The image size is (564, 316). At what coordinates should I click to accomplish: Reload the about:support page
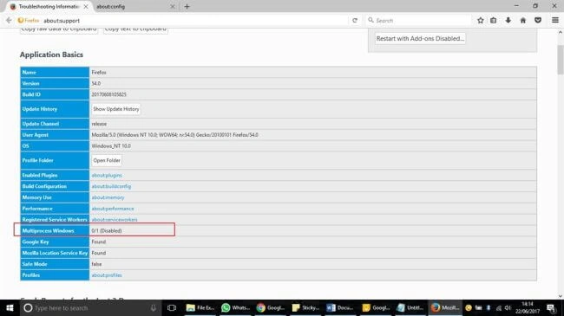pyautogui.click(x=355, y=21)
